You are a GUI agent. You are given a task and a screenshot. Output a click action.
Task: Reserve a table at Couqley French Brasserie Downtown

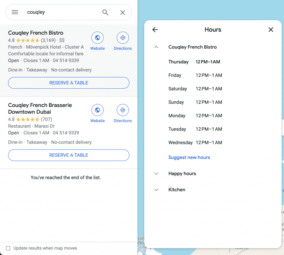click(x=69, y=155)
